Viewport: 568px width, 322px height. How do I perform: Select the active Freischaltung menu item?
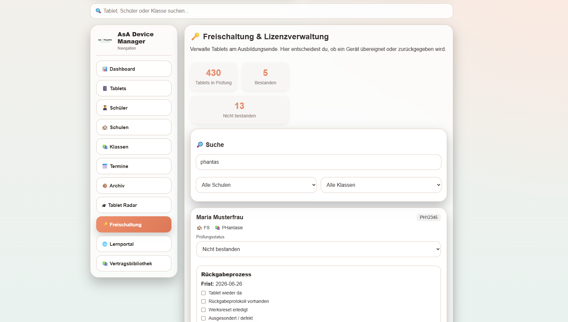134,224
